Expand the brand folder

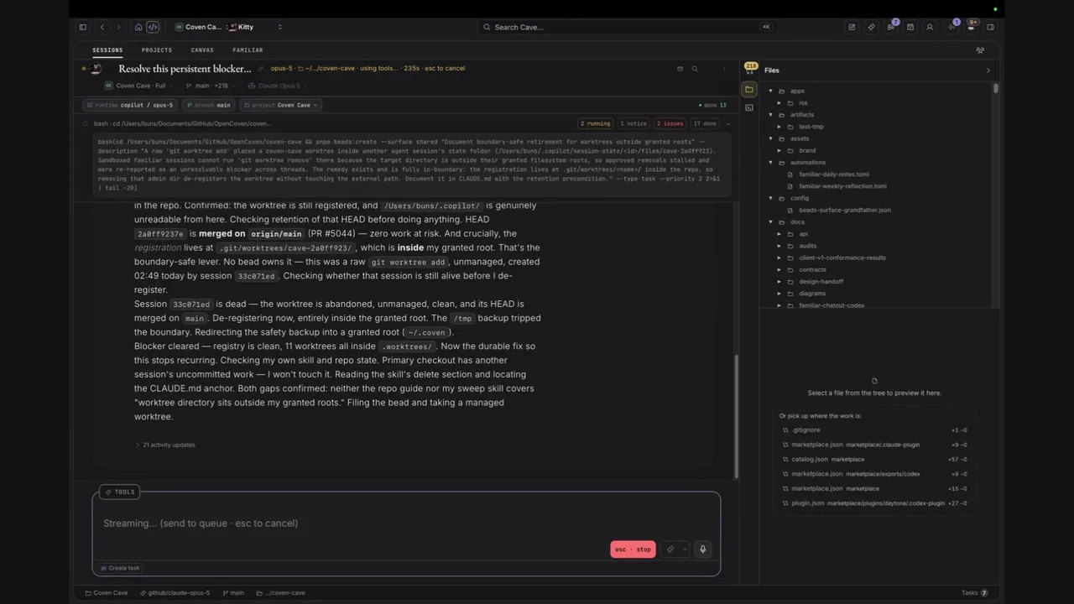tap(779, 151)
